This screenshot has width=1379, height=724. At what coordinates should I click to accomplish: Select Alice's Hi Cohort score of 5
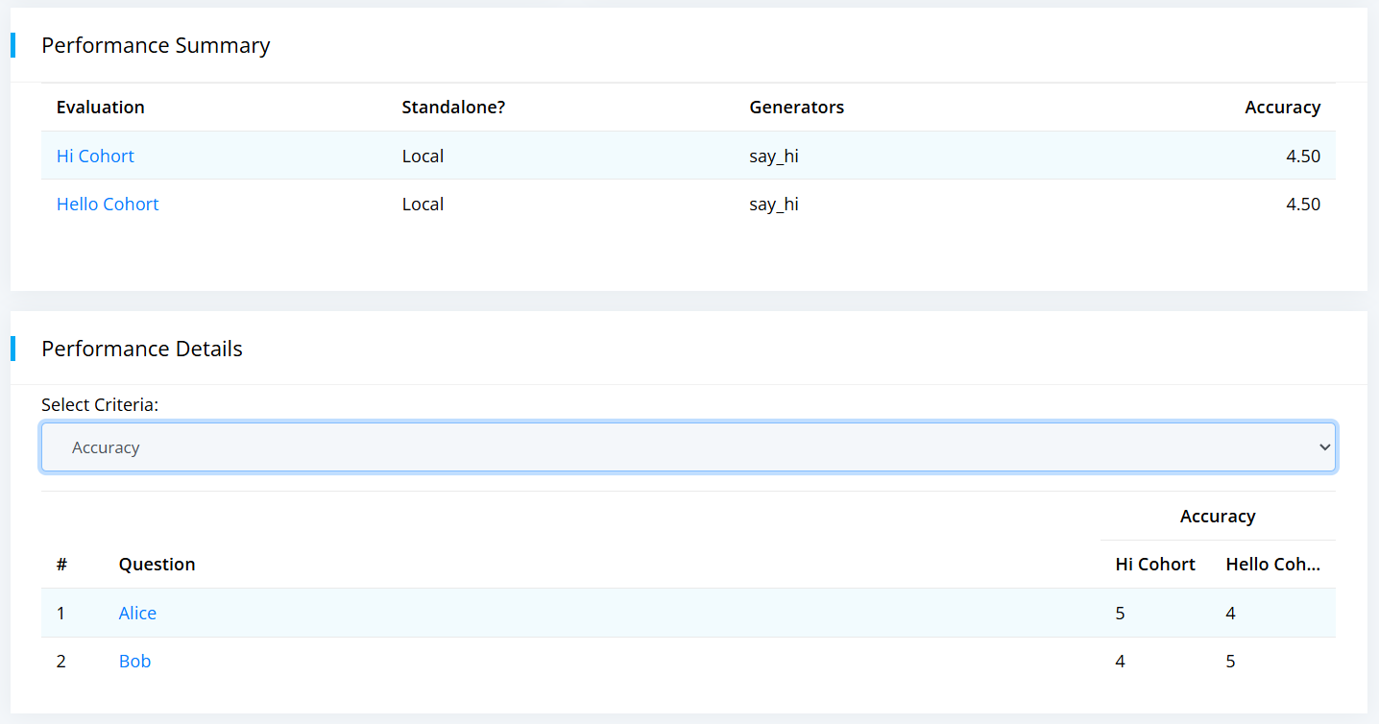[1120, 613]
